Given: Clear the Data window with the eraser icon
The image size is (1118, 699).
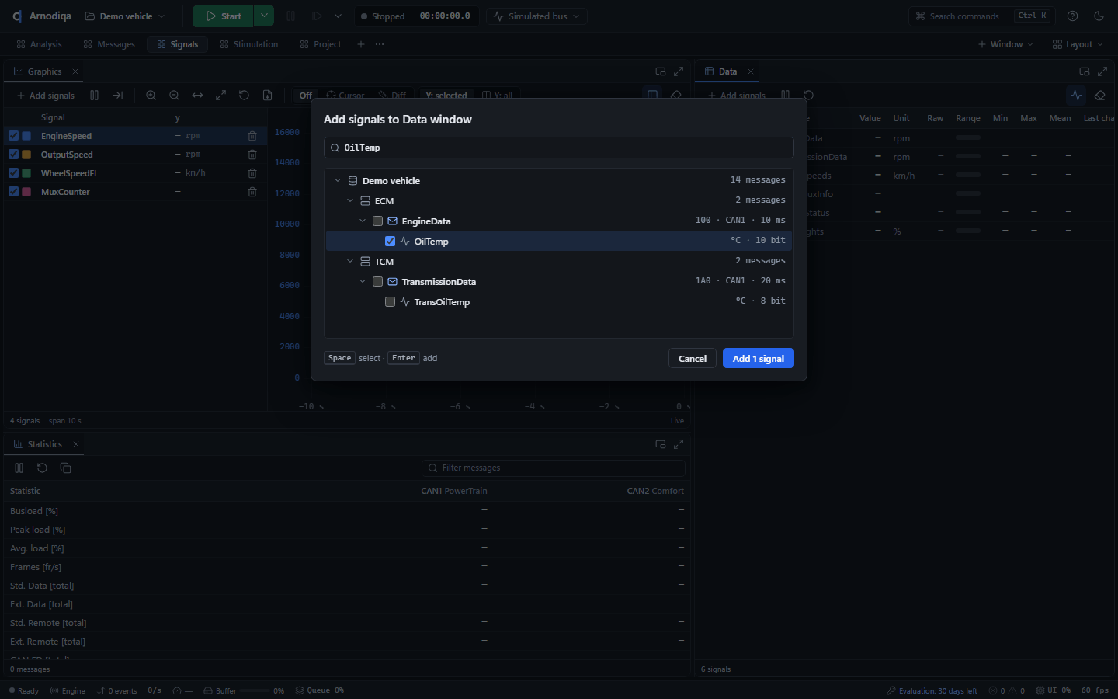Looking at the screenshot, I should coord(1099,96).
